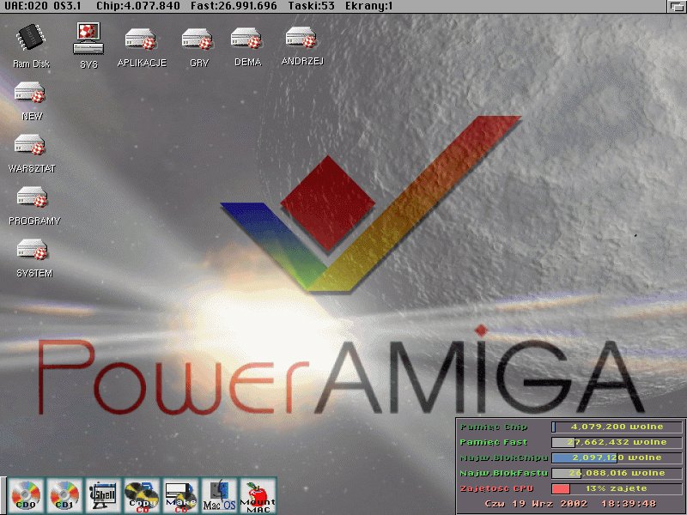
Task: Click the Pamięć Fast free memory bar
Action: pyautogui.click(x=617, y=442)
